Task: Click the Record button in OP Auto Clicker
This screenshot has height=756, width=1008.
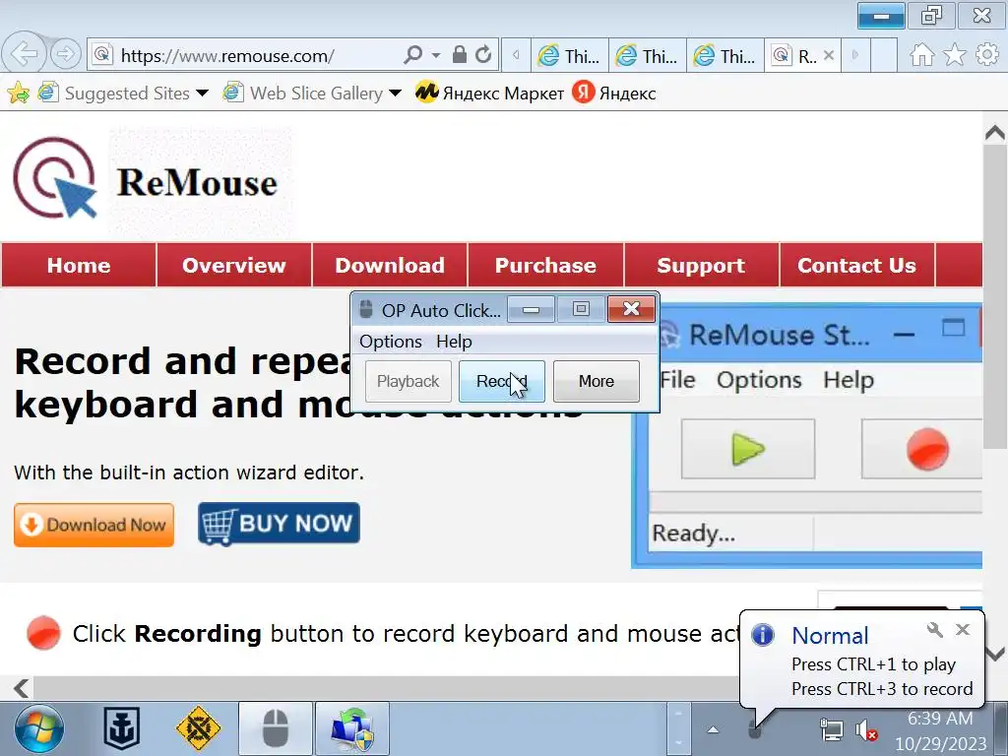Action: click(x=501, y=381)
